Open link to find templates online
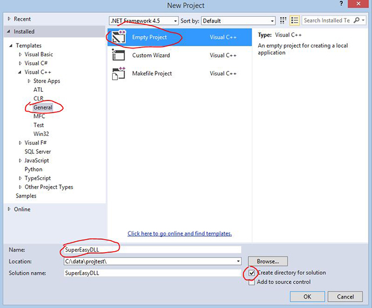The width and height of the screenshot is (372, 308). pyautogui.click(x=180, y=234)
